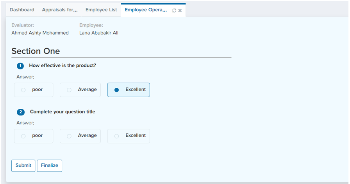Click the number 1 question badge
This screenshot has width=350, height=184.
(20, 66)
